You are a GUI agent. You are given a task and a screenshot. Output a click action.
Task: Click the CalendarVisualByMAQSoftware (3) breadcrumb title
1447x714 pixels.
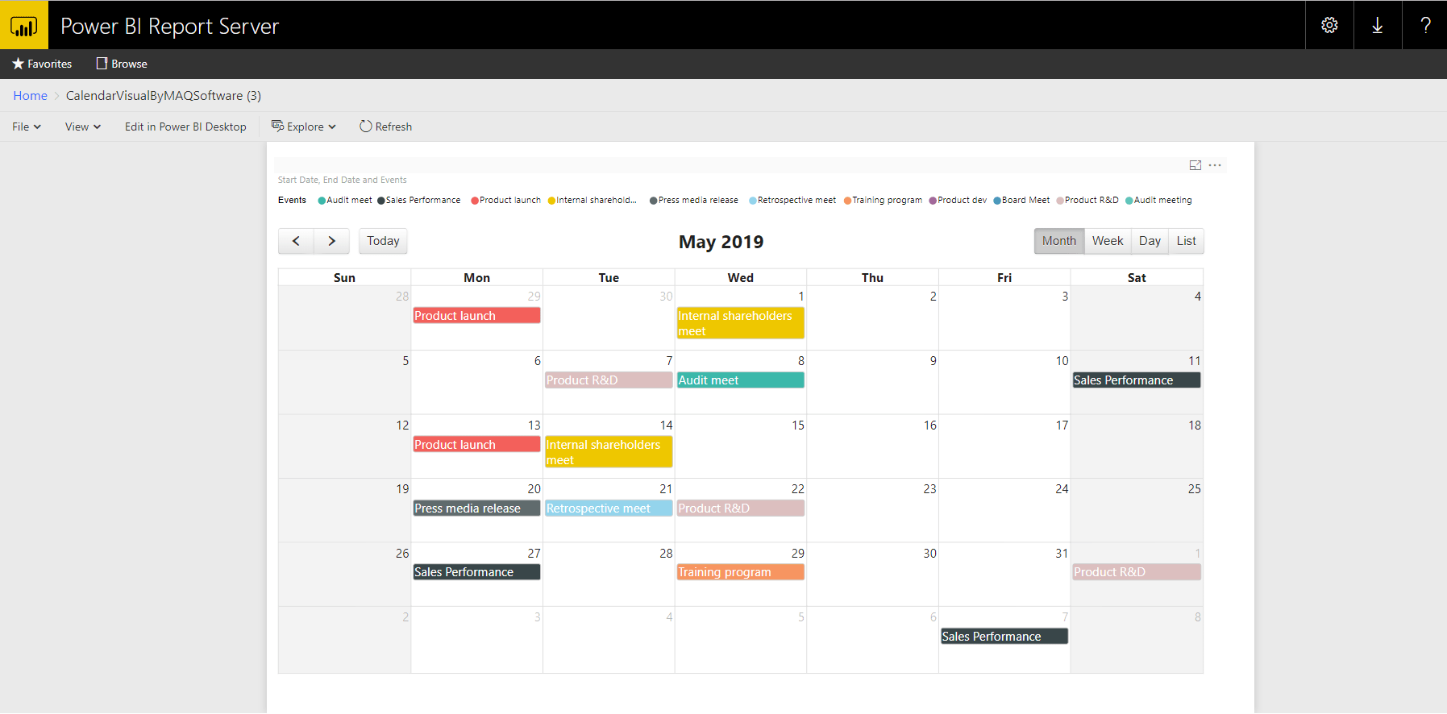tap(164, 95)
